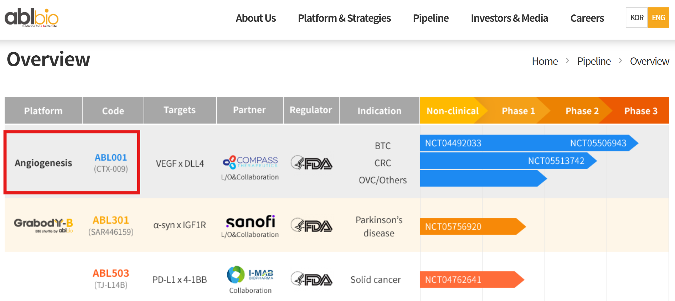Open the ABL001 code link

(x=111, y=158)
